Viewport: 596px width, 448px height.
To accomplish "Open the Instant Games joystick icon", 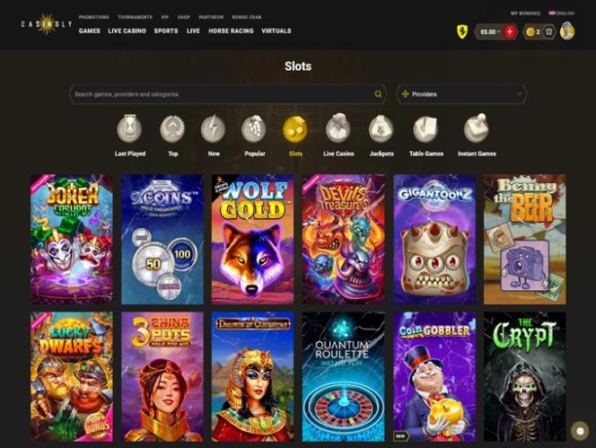I will tap(477, 128).
